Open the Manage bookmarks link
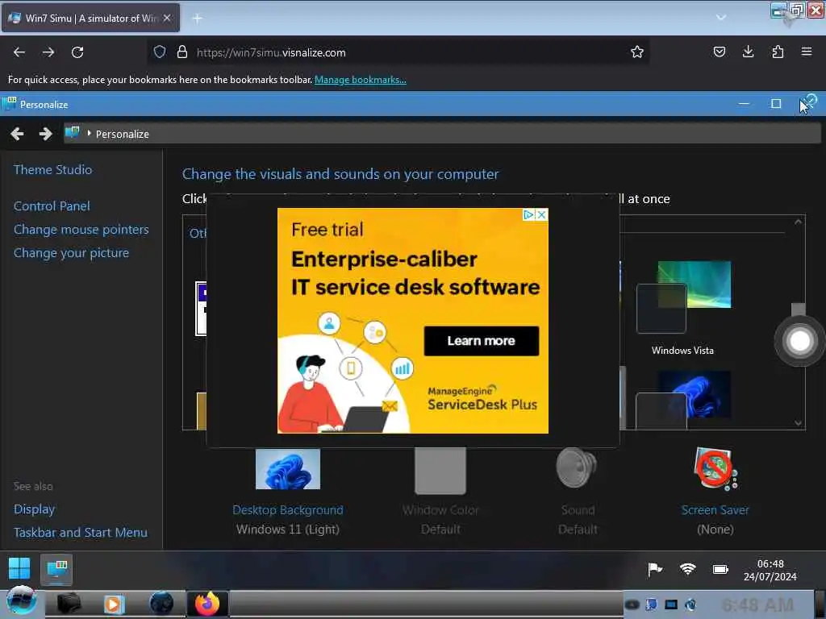The width and height of the screenshot is (826, 619). pos(361,80)
